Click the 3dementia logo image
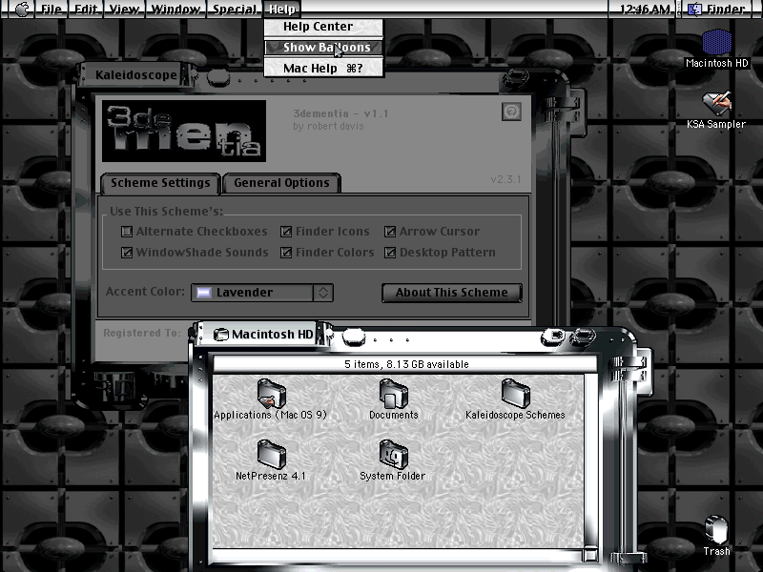Image resolution: width=763 pixels, height=572 pixels. tap(184, 131)
